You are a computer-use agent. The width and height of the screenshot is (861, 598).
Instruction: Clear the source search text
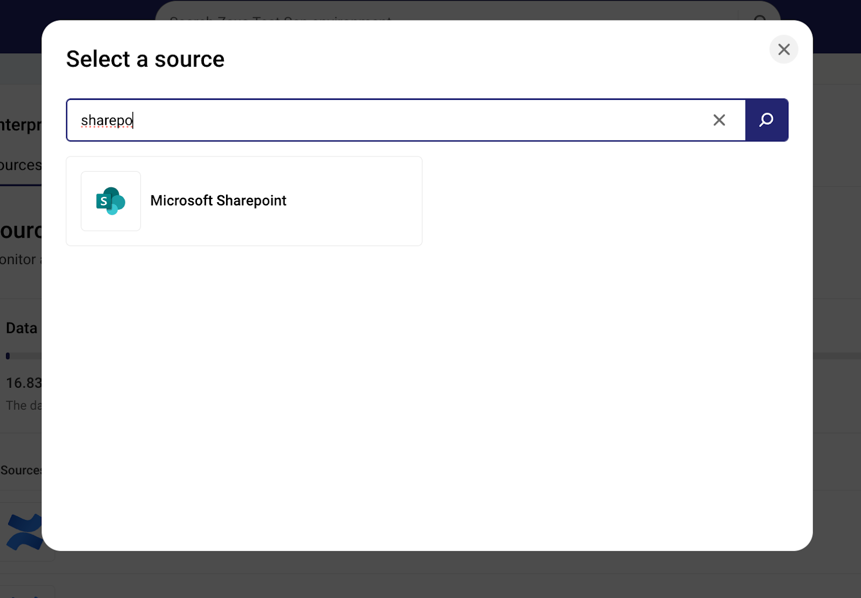point(719,120)
